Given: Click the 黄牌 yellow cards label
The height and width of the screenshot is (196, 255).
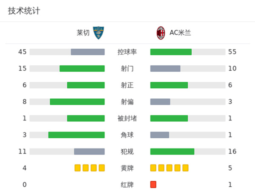Looking at the screenshot, I should point(127,168).
